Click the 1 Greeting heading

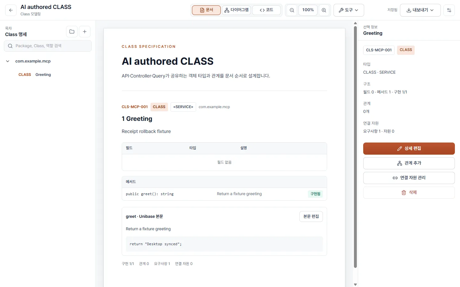point(137,119)
